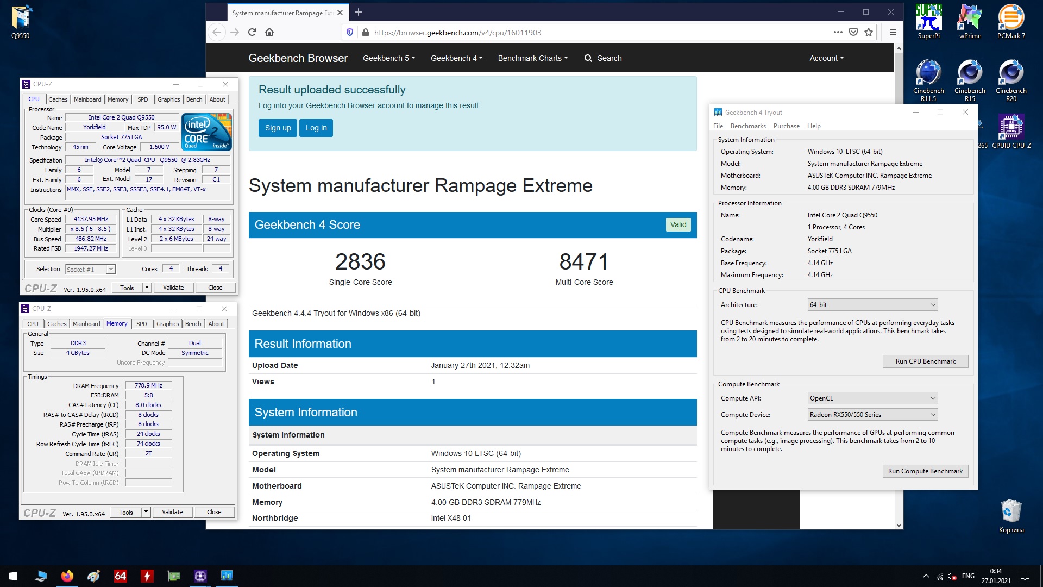
Task: Open Benchmarks menu in Geekbench 4 Tryout
Action: [748, 126]
